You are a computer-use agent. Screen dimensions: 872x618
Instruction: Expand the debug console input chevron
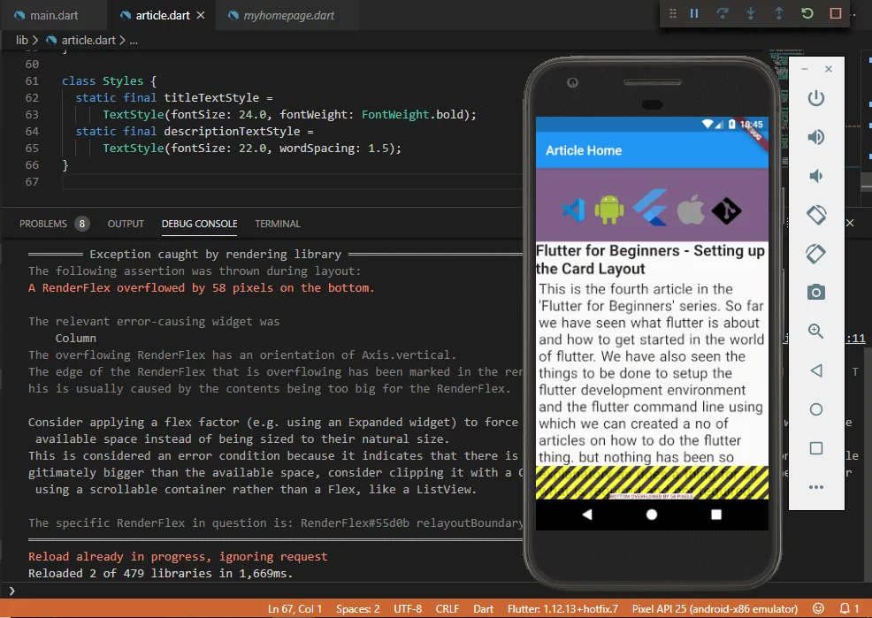(11, 590)
